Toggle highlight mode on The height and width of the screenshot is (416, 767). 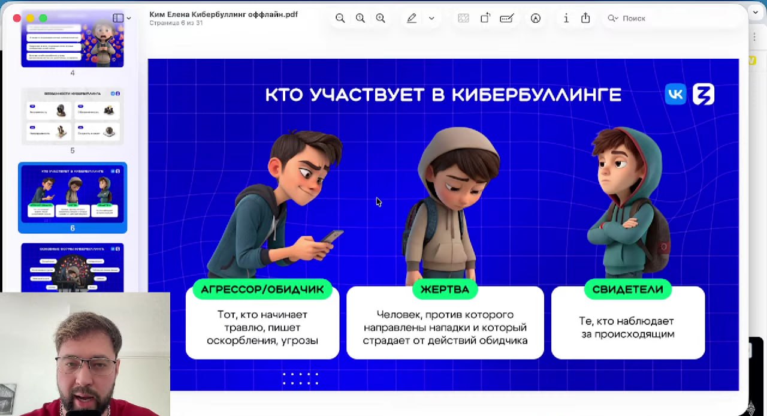[535, 19]
